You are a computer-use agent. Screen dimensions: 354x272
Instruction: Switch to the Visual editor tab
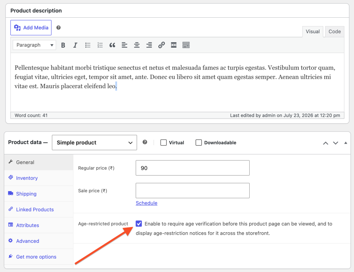(313, 31)
